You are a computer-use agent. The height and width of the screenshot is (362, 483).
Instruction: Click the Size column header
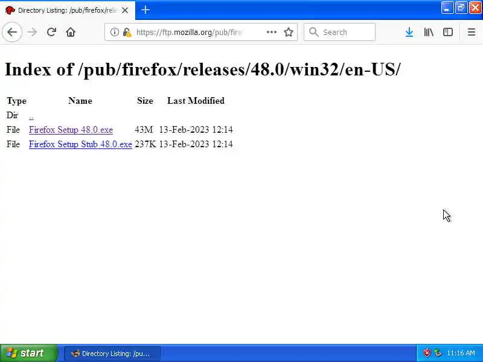click(x=145, y=101)
